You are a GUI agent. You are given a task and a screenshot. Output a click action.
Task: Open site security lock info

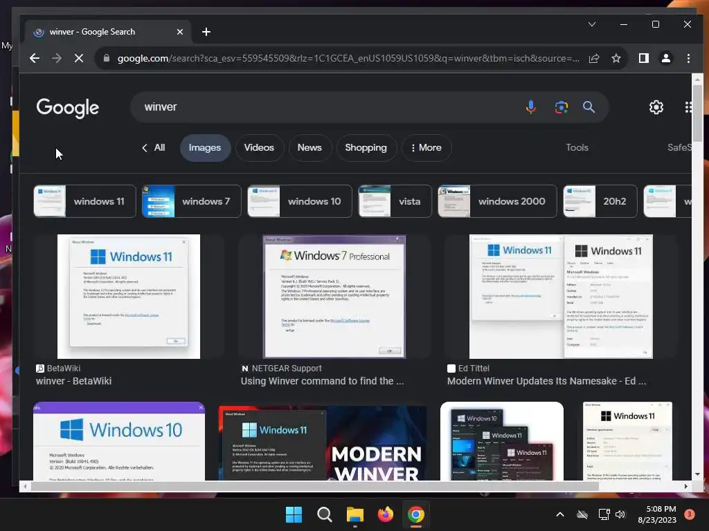(107, 58)
